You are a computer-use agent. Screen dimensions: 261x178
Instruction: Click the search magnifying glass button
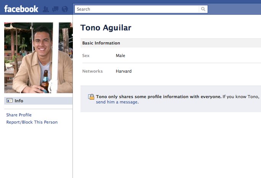203,9
